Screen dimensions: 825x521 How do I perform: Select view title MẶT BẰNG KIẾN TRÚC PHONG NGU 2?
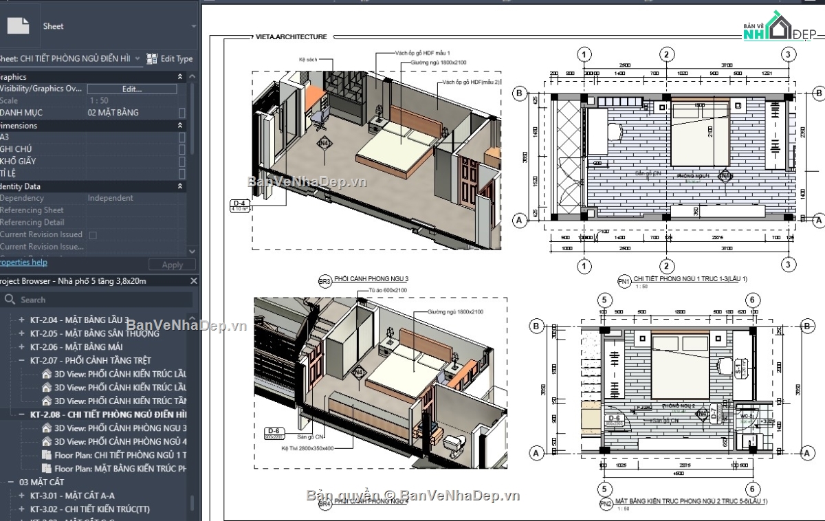click(x=691, y=502)
